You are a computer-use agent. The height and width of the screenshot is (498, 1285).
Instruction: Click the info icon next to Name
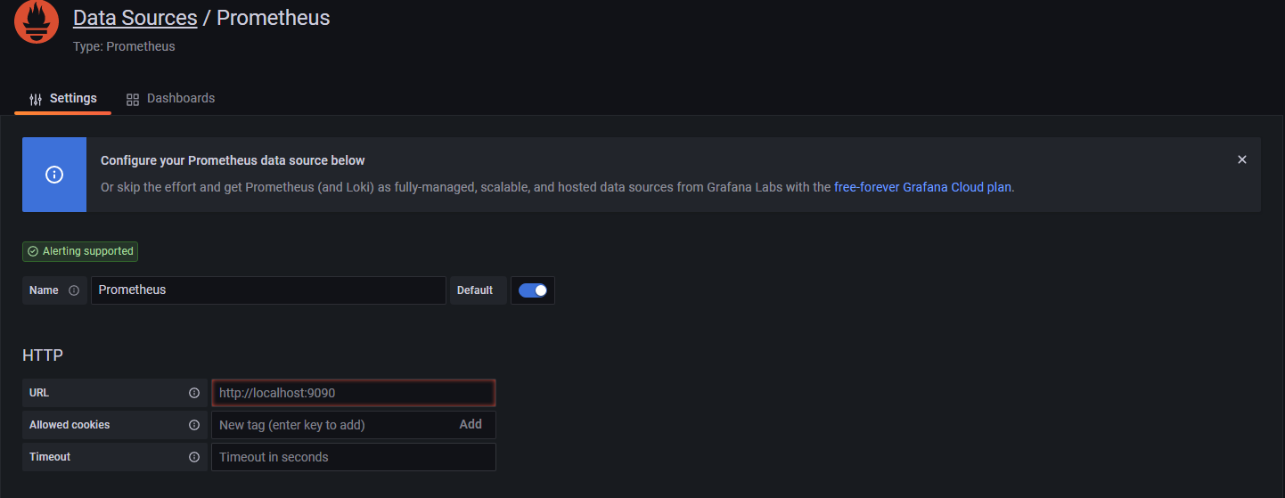pos(74,290)
